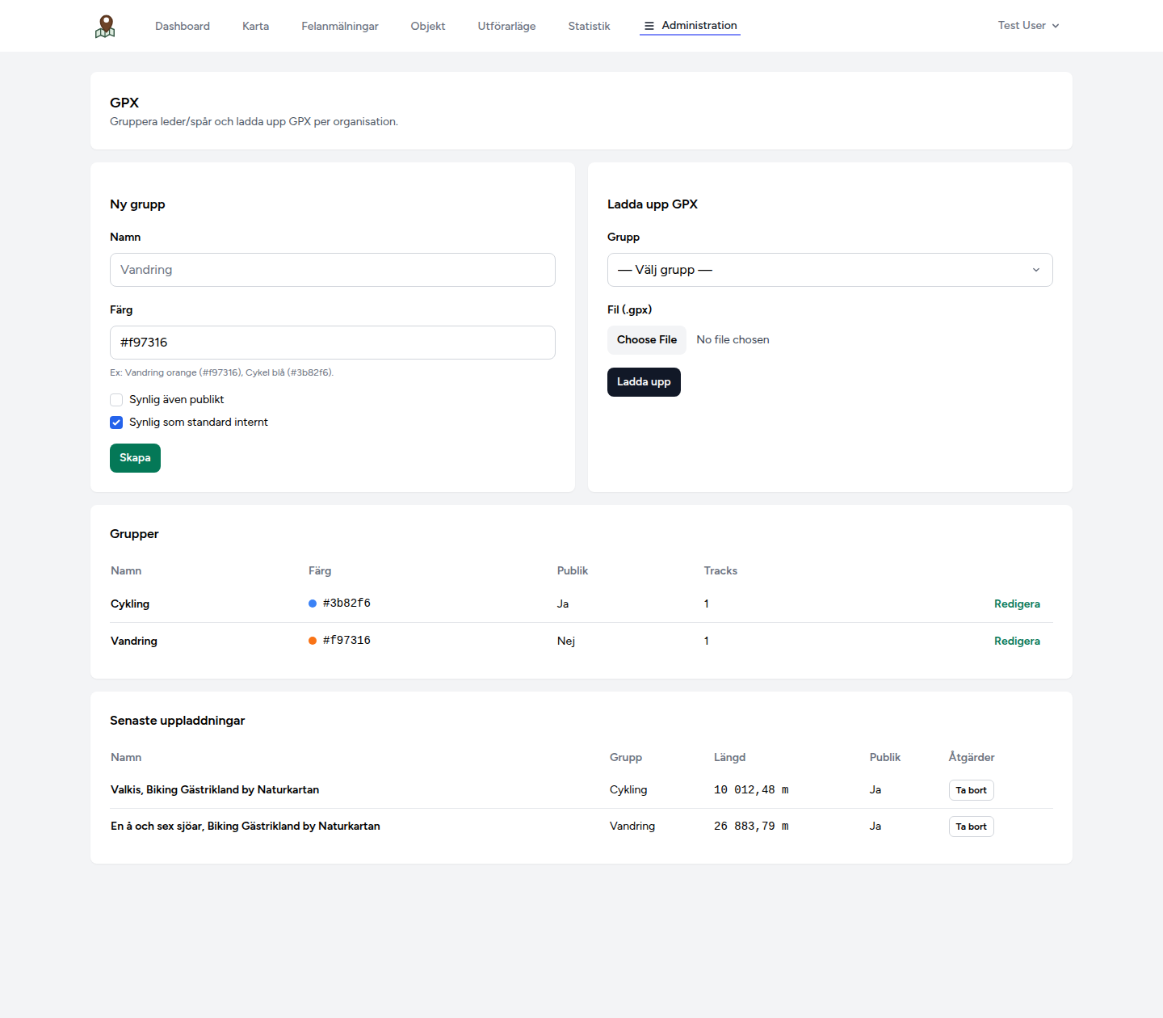Click Choose File for GPX upload
Image resolution: width=1163 pixels, height=1018 pixels.
pos(647,340)
